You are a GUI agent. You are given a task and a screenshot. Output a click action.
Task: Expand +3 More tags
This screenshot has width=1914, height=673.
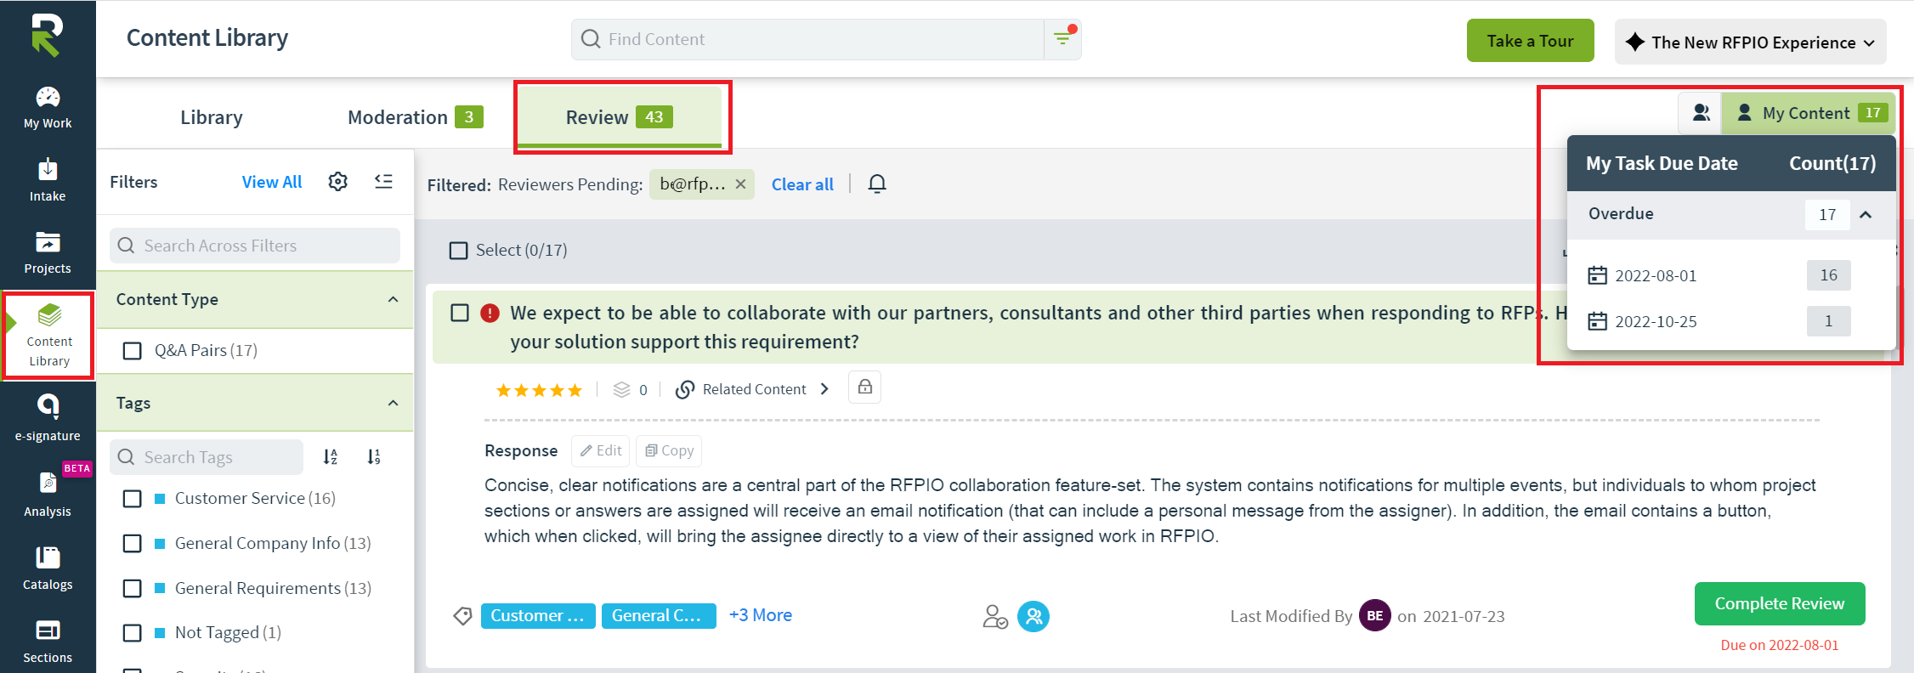tap(761, 615)
